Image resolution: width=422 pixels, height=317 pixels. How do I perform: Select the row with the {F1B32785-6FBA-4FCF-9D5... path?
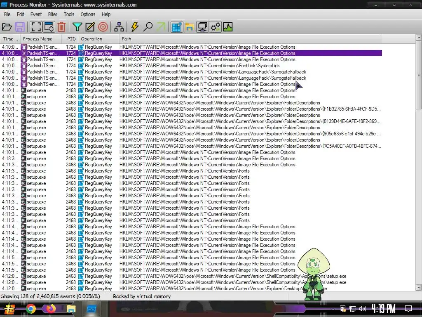(191, 109)
